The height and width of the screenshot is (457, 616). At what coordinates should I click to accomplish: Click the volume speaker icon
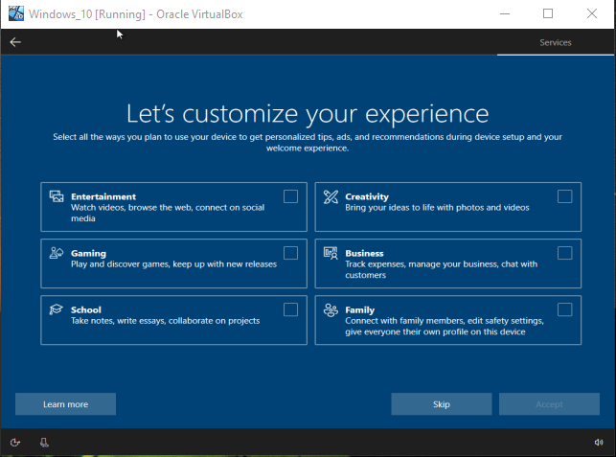click(x=599, y=443)
